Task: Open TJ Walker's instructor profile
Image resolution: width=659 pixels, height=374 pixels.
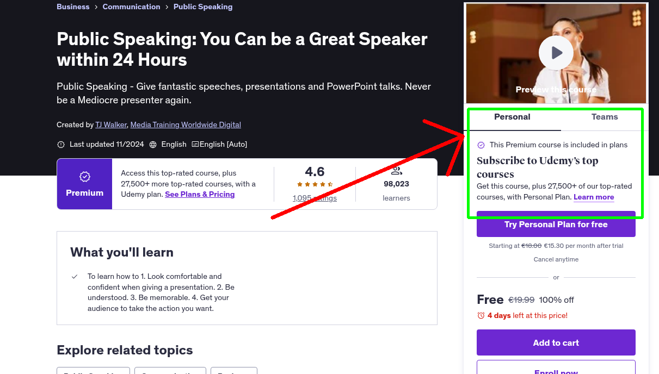Action: 111,124
